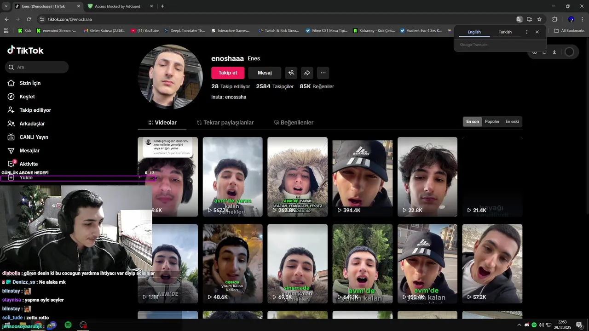Open the video with 48.6K views

pyautogui.click(x=232, y=263)
